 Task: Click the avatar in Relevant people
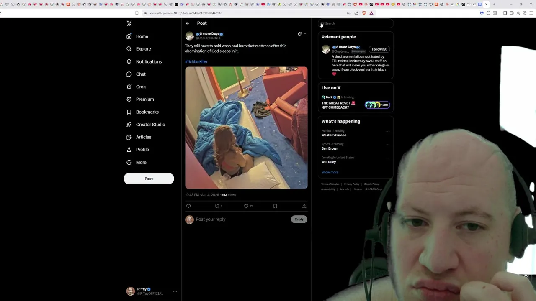click(326, 49)
